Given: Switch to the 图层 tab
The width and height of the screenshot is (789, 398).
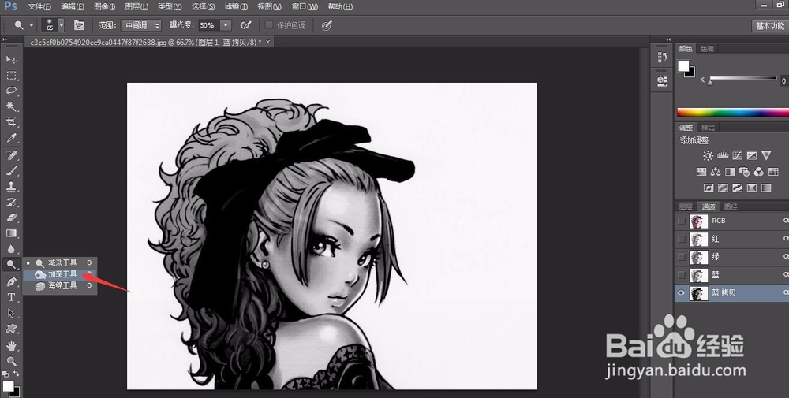Looking at the screenshot, I should click(686, 206).
